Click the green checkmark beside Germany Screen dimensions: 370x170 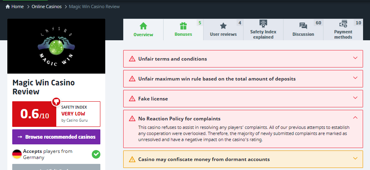(96, 154)
